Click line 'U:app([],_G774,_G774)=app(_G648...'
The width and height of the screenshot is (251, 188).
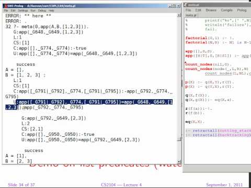click(x=75, y=53)
